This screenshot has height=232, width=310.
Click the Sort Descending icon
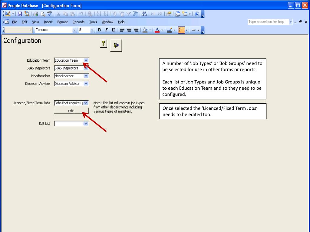(x=106, y=14)
